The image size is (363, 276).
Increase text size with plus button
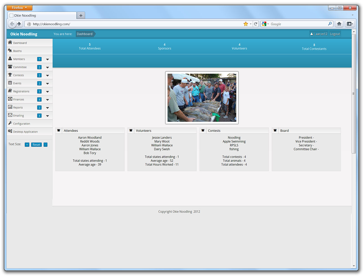(27, 145)
